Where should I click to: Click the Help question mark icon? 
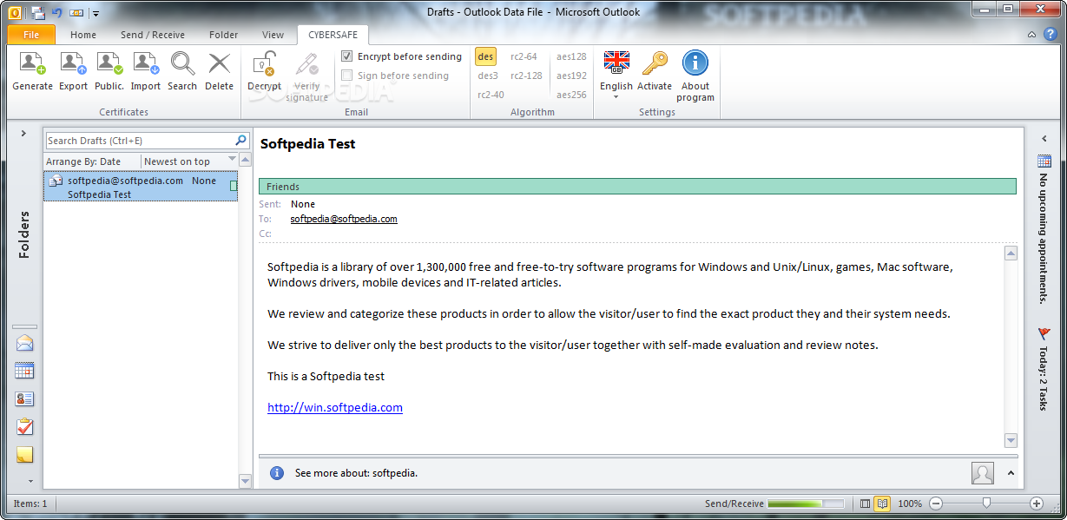pos(1051,35)
